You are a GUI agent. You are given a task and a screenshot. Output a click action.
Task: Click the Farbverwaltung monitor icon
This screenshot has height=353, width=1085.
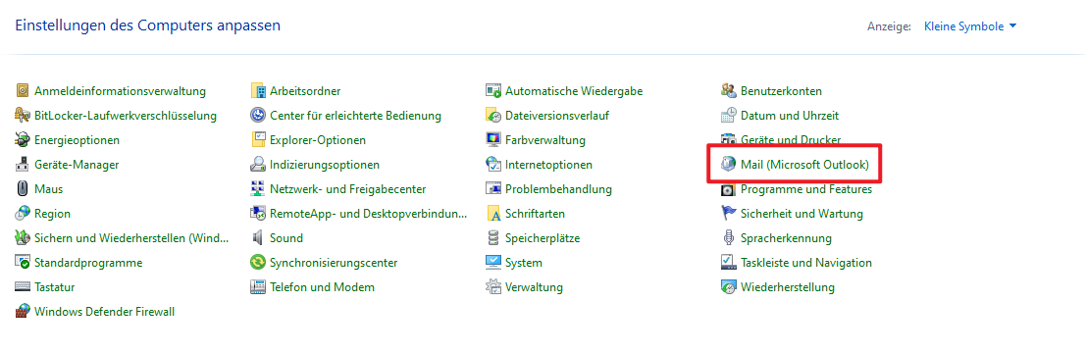(x=493, y=140)
